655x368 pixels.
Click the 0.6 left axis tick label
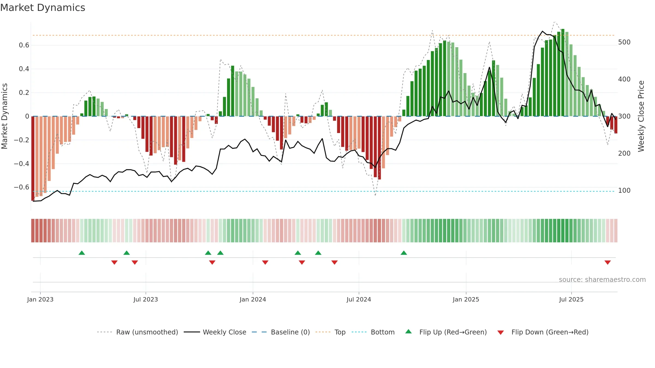click(24, 45)
